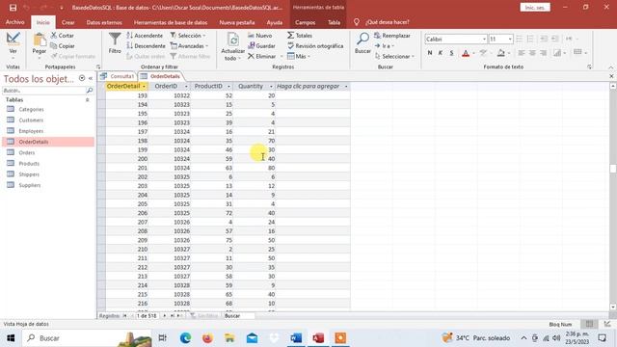Click the Cortar scissors button
The width and height of the screenshot is (617, 347).
coord(62,36)
